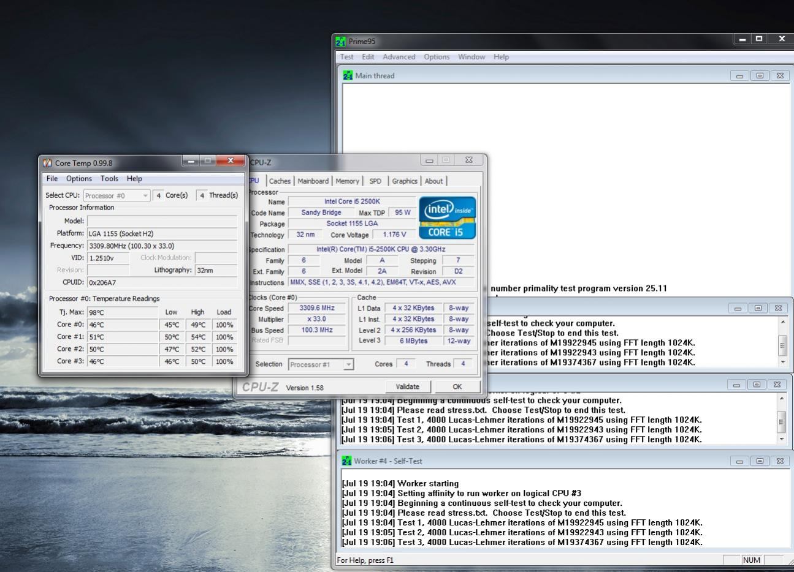Click the CPUID field showing 0x206A7
The height and width of the screenshot is (572, 794).
(162, 282)
